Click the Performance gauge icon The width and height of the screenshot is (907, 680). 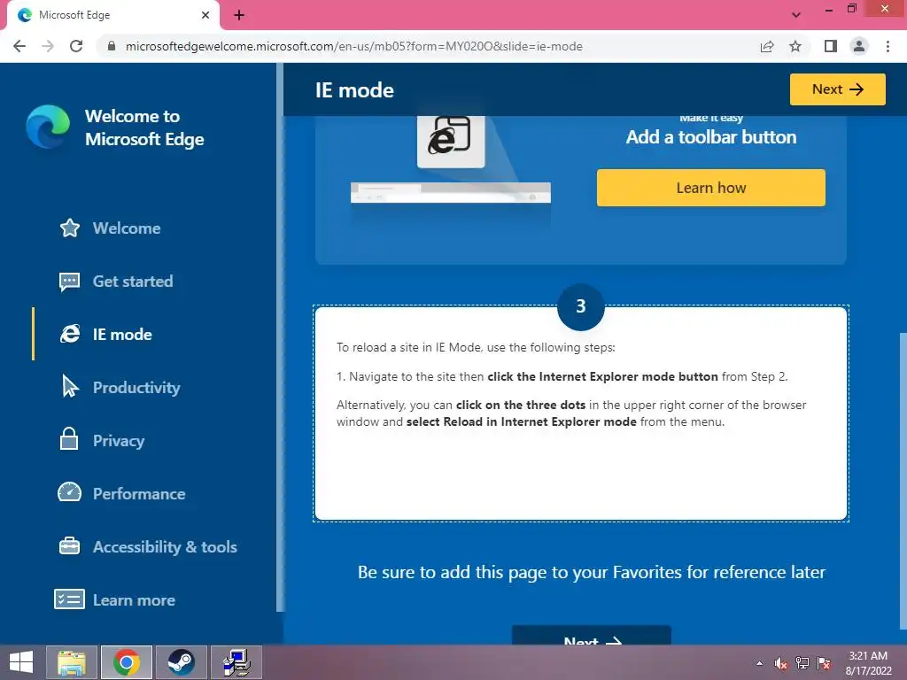[69, 492]
